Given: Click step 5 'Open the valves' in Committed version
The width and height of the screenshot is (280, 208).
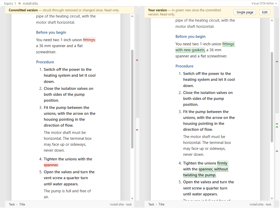Looking at the screenshot, I should click(x=69, y=178).
